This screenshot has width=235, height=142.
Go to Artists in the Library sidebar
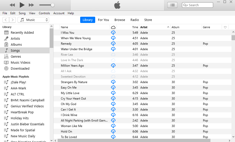coord(15,39)
